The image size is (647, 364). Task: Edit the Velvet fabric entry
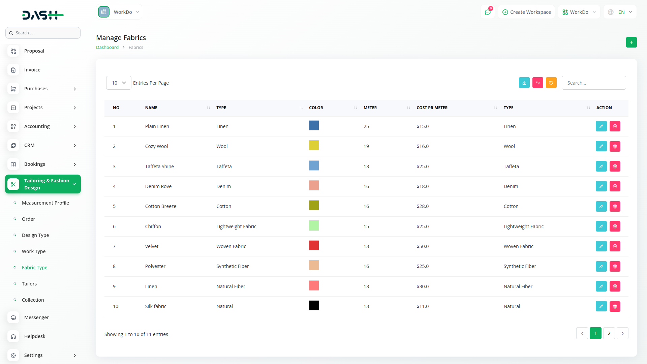[x=601, y=246]
